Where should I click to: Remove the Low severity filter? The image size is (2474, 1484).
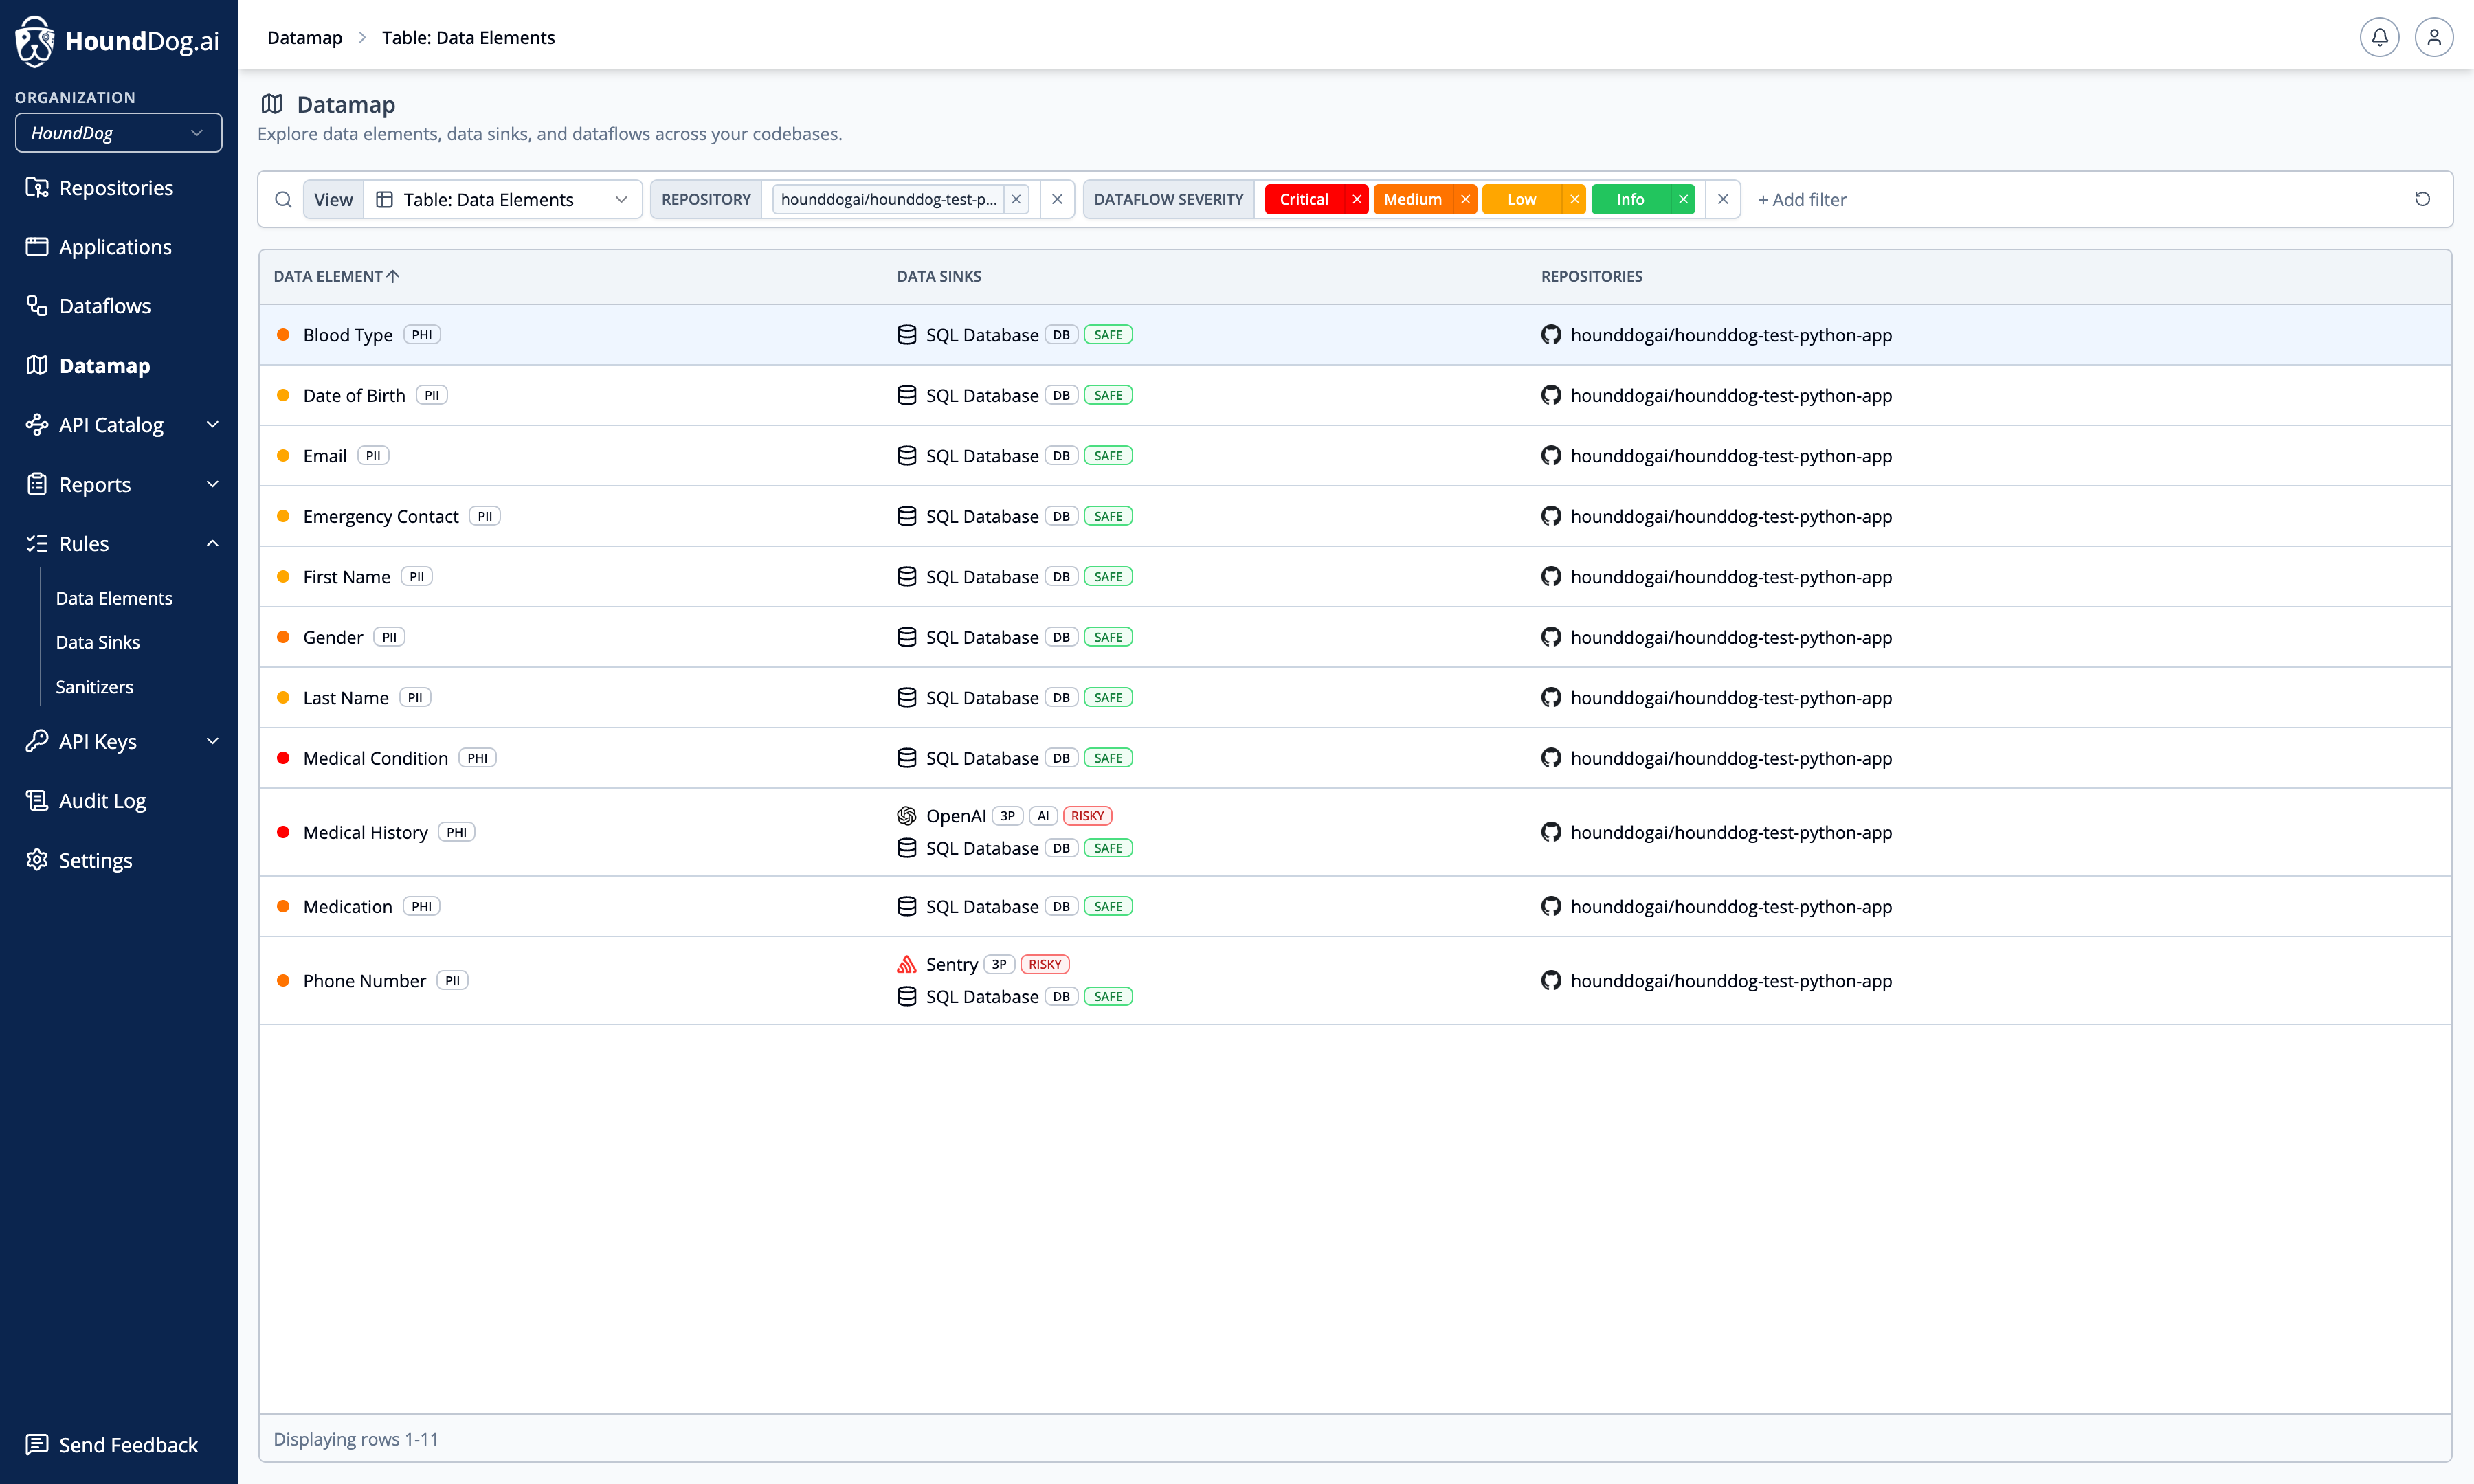coord(1574,199)
